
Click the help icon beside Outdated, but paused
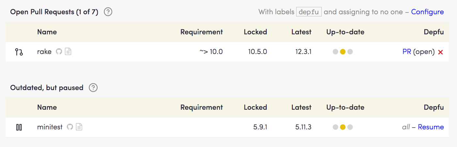click(x=93, y=88)
